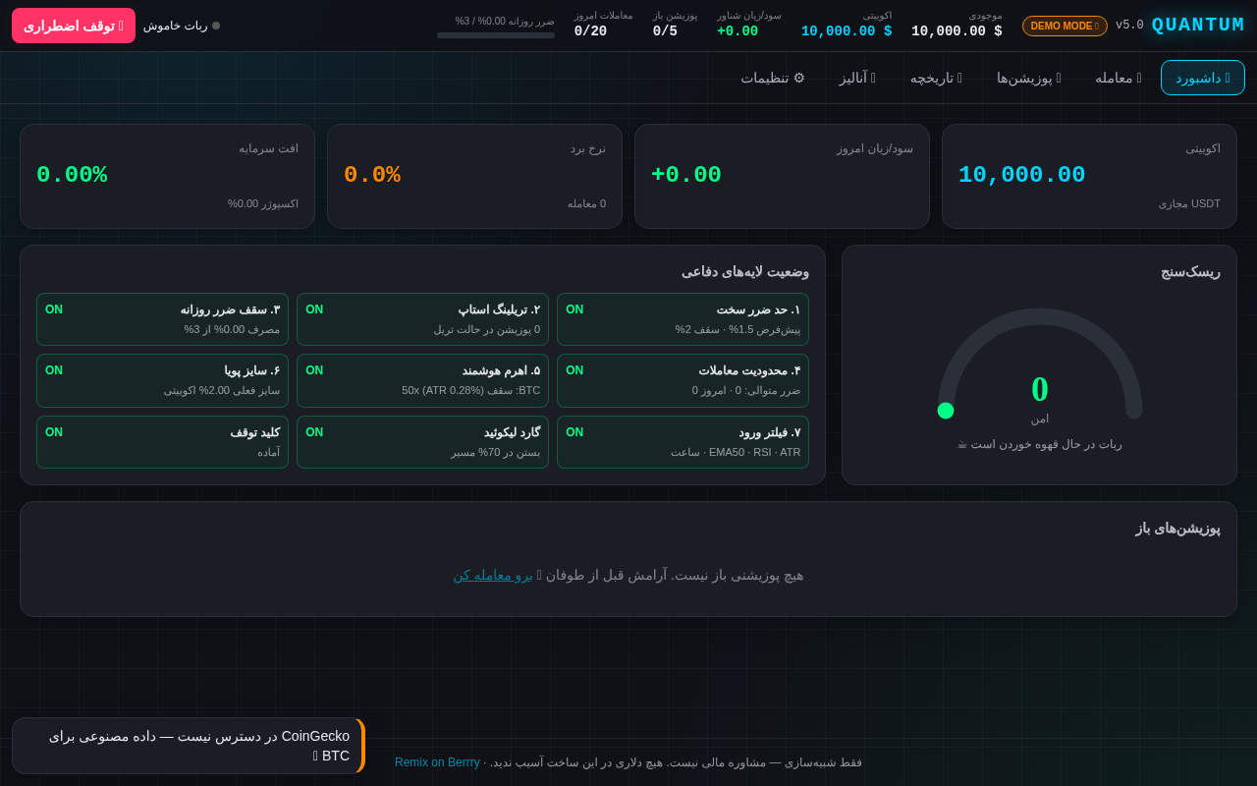Open the Remix on Berrry link
Image resolution: width=1257 pixels, height=786 pixels.
coord(437,762)
